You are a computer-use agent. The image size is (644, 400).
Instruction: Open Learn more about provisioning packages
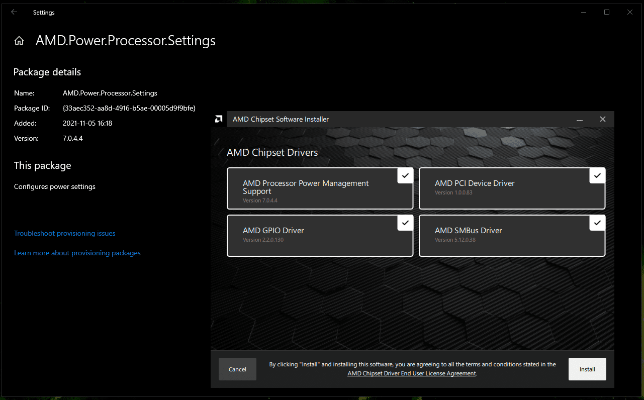point(77,253)
